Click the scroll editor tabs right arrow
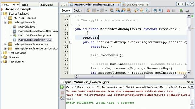195x109 pixels. click(183, 4)
